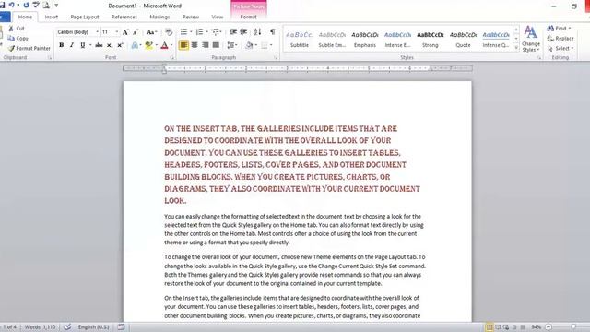
Task: Open Change Styles menu
Action: click(x=531, y=39)
